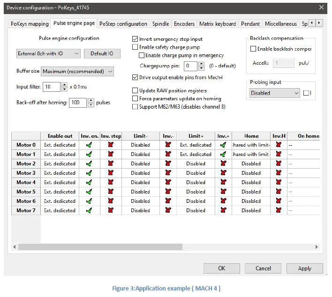Toggle Inv. en. green check for Motor 5
The height and width of the screenshot is (297, 332).
[89, 192]
